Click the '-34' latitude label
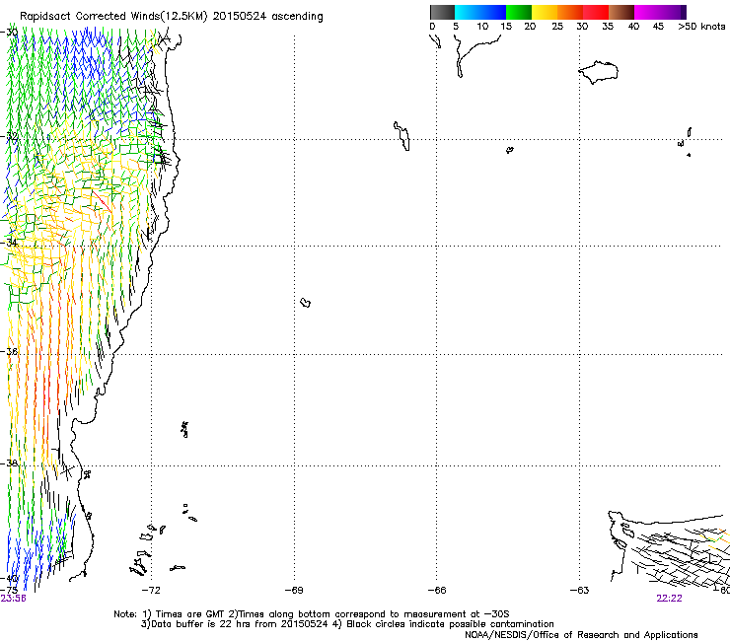Viewport: 730px width, 641px height. [x=9, y=243]
